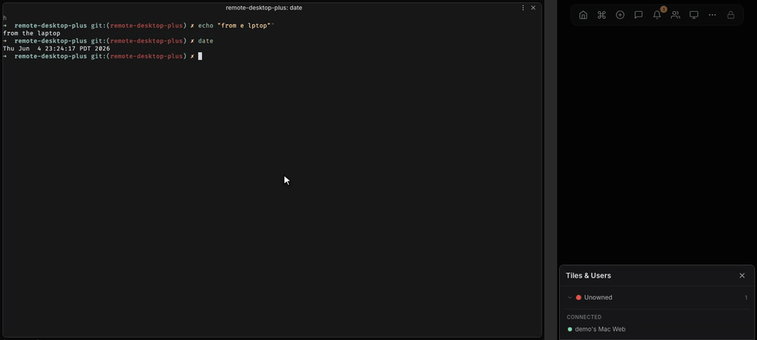
Task: Click the lock icon
Action: tap(731, 15)
